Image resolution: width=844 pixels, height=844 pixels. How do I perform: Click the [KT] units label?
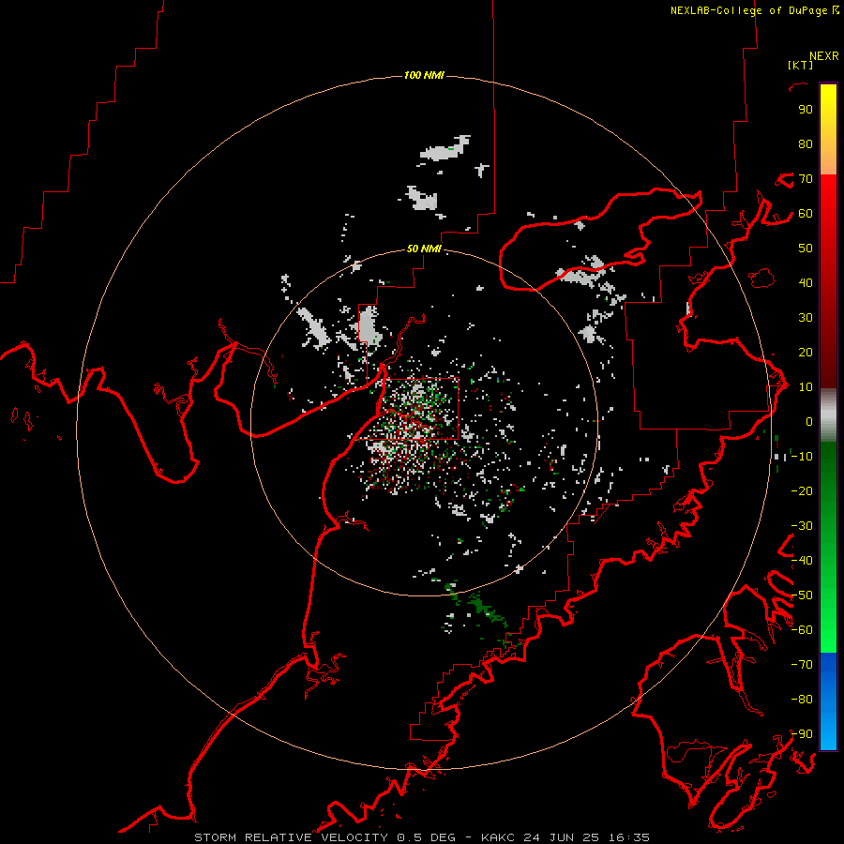click(x=801, y=65)
